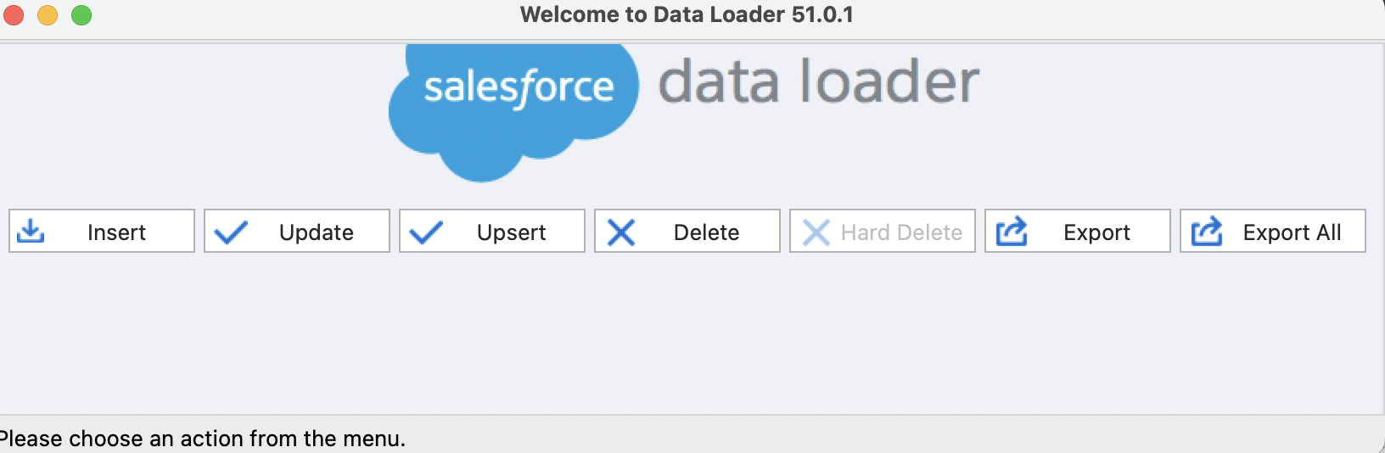Viewport: 1385px width, 453px height.
Task: Open the Delete action by its label
Action: click(706, 232)
